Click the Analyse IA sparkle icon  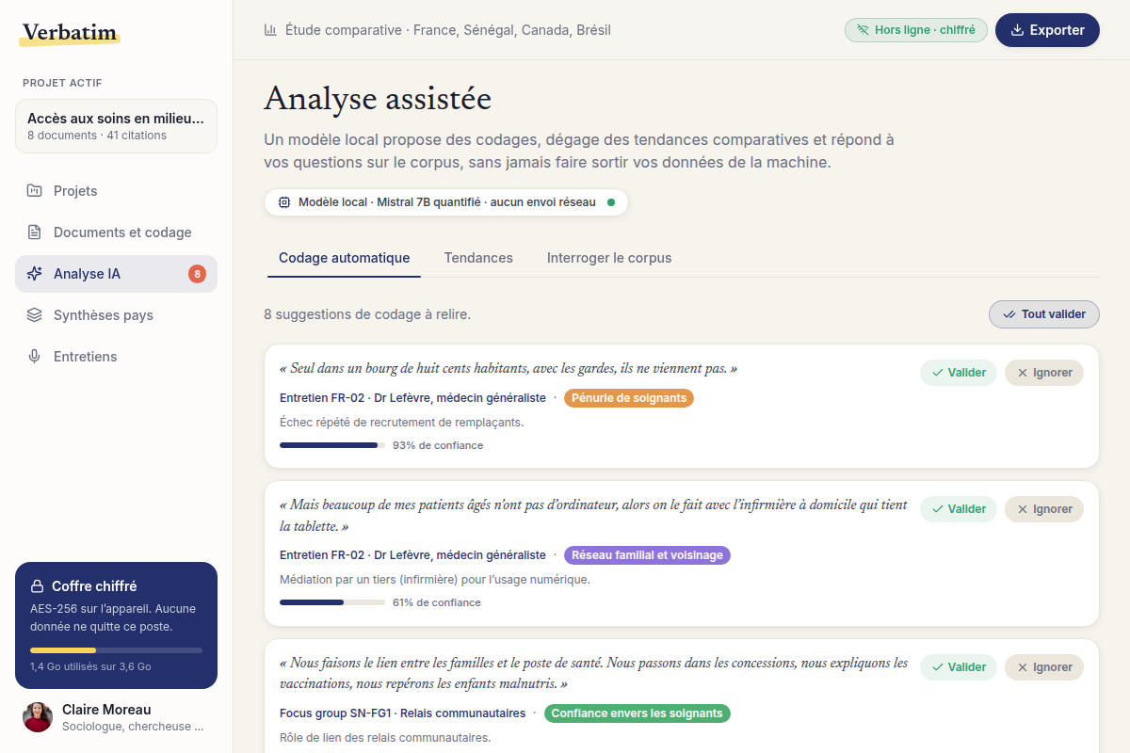click(35, 274)
